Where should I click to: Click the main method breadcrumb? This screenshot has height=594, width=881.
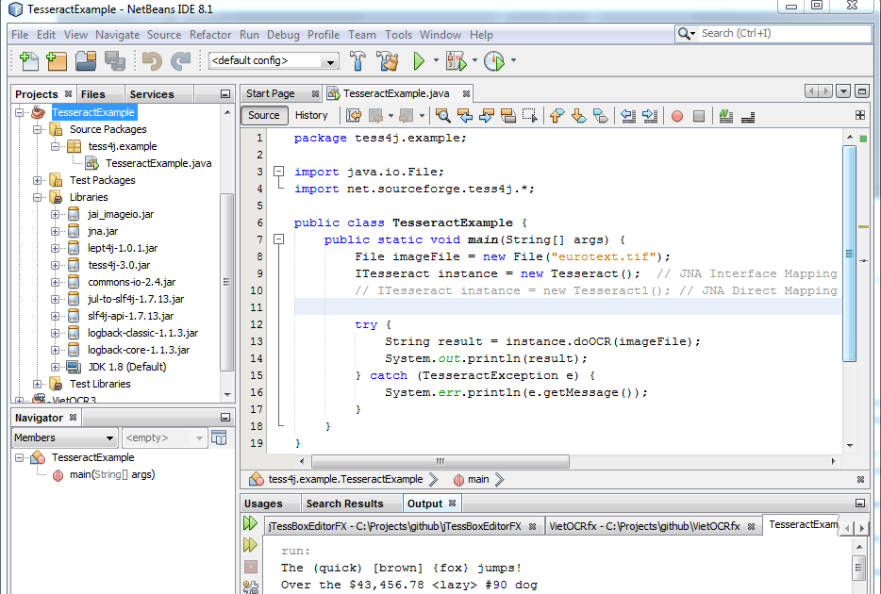[478, 480]
